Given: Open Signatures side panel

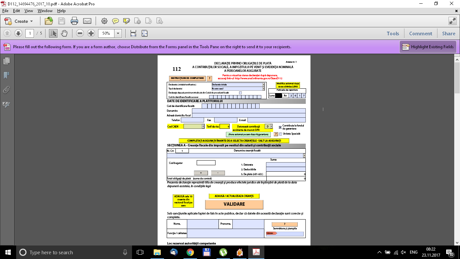Looking at the screenshot, I should click(x=6, y=104).
